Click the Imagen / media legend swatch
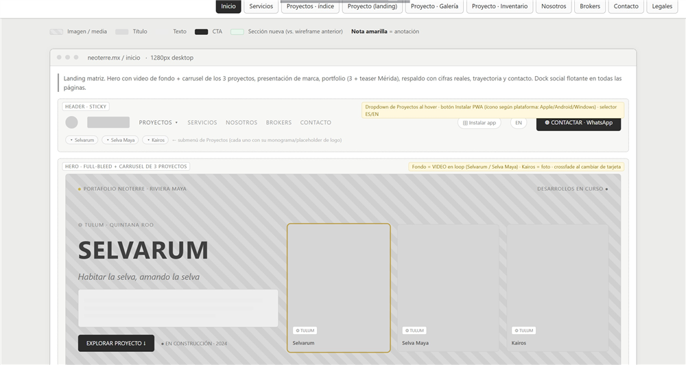The height and width of the screenshot is (365, 686). pos(56,32)
